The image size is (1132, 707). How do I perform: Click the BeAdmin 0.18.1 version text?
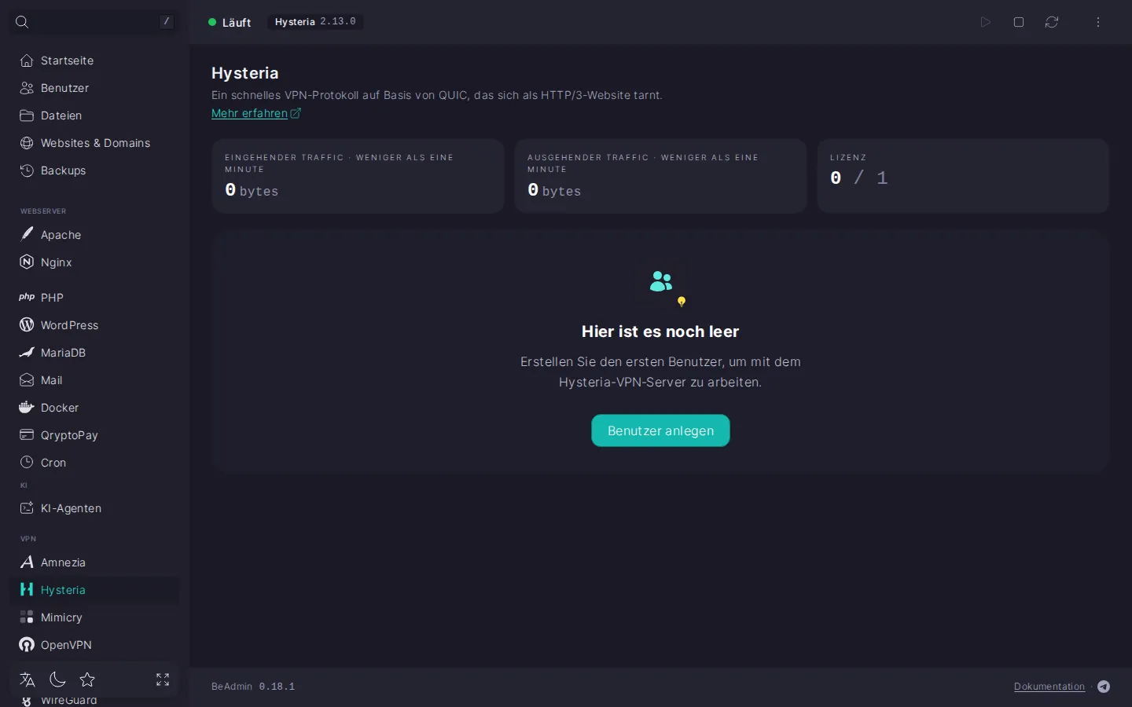[253, 687]
